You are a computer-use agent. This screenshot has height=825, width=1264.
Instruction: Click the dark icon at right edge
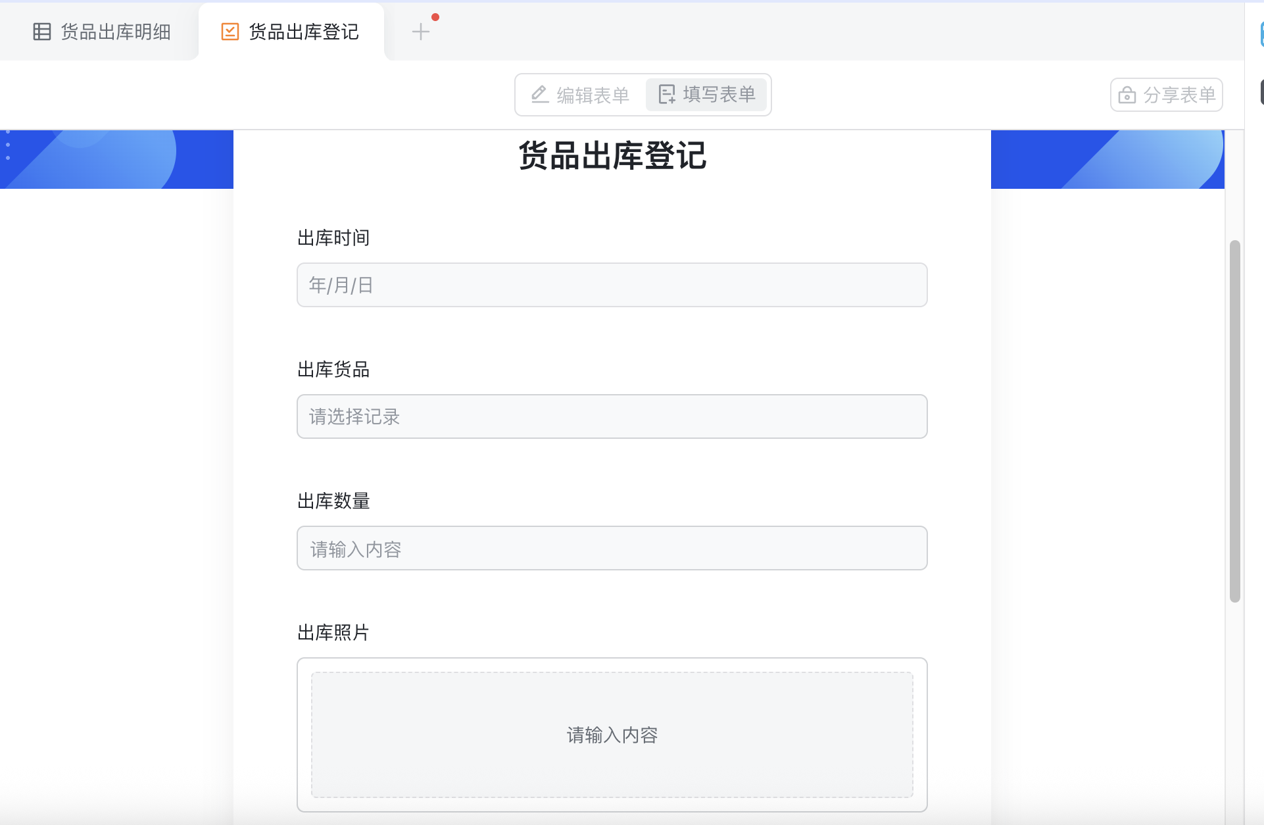point(1261,93)
